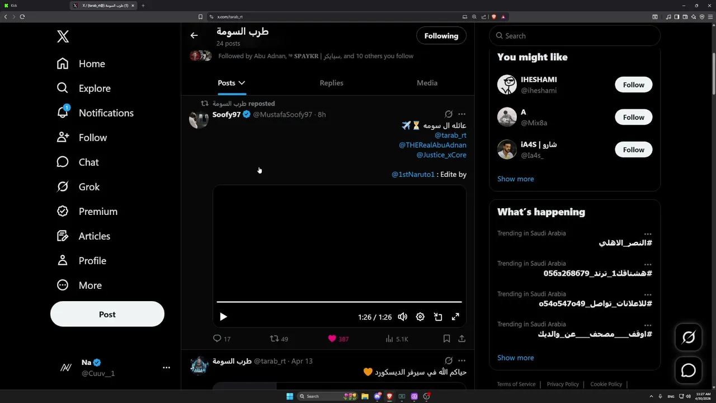This screenshot has height=403, width=716.
Task: Show more suggested accounts
Action: (x=516, y=179)
